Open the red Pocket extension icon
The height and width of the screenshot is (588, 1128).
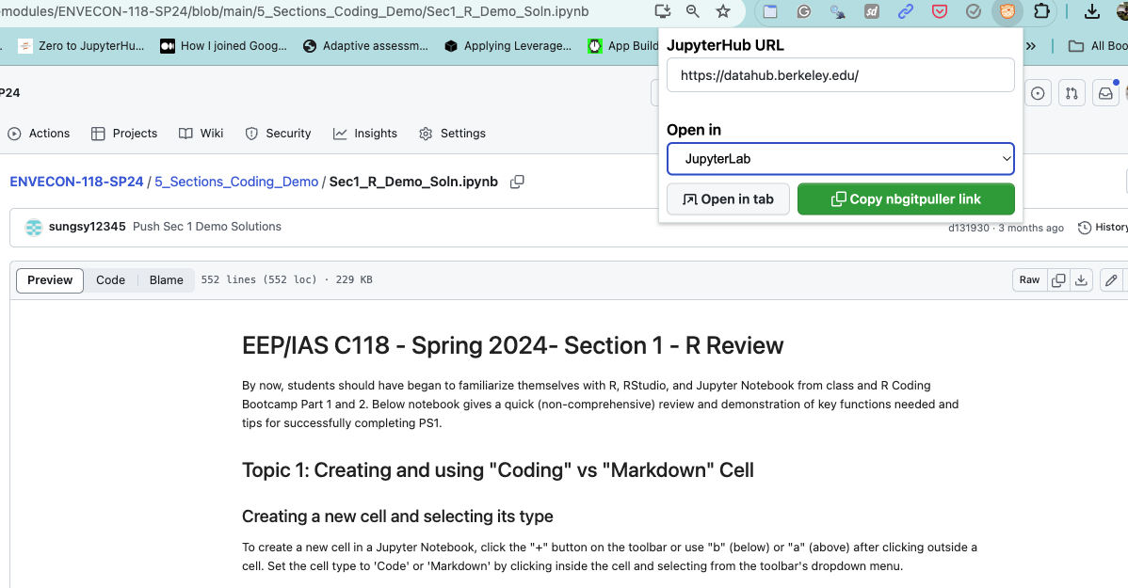click(x=939, y=10)
